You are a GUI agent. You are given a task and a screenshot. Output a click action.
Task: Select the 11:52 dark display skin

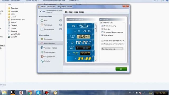81,48
